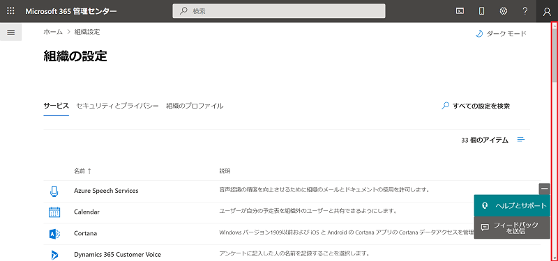Switch to the サービス tab
Screen dimensions: 558x261
pyautogui.click(x=56, y=106)
